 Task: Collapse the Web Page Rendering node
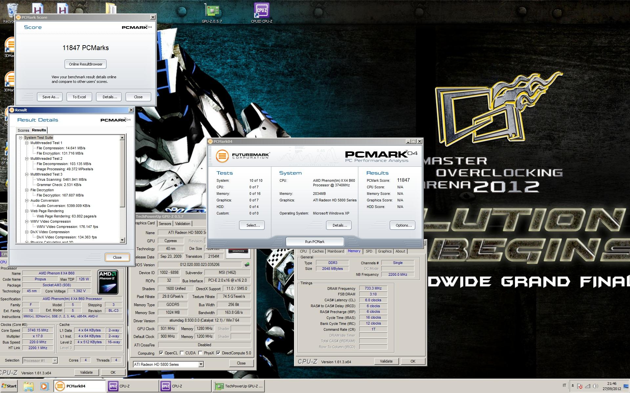[x=27, y=211]
